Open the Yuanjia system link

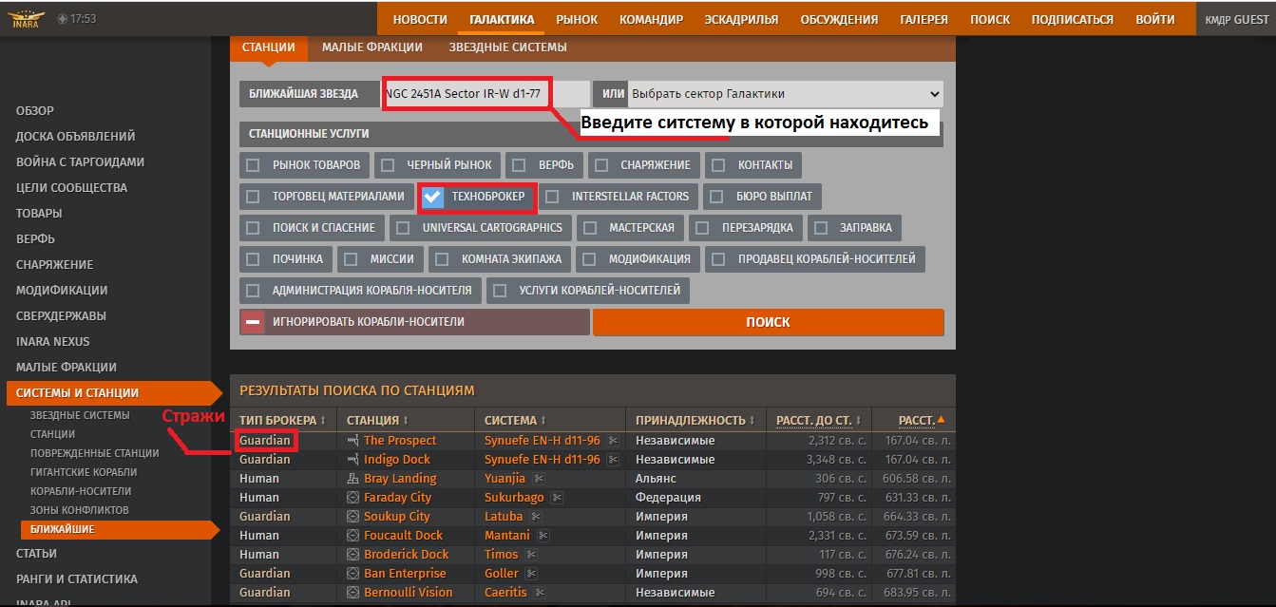(x=505, y=479)
